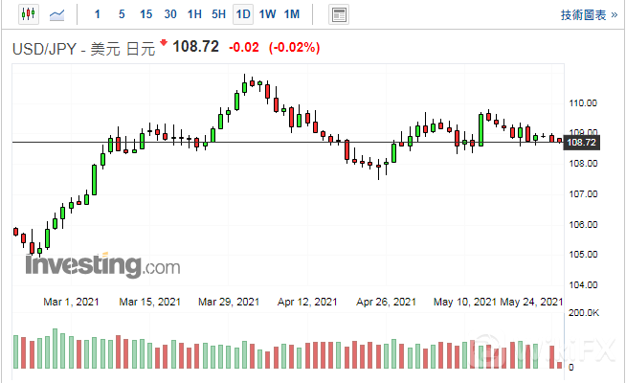Switch to the 5H timeframe
This screenshot has width=626, height=383.
(218, 14)
